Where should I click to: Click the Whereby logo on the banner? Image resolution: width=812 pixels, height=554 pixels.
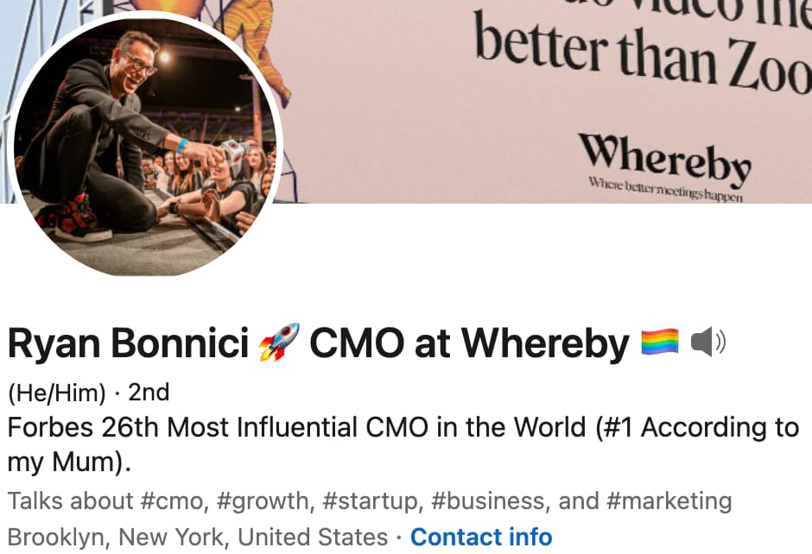coord(663,157)
